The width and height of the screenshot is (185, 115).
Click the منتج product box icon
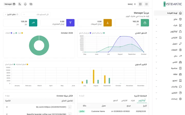tap(180, 19)
